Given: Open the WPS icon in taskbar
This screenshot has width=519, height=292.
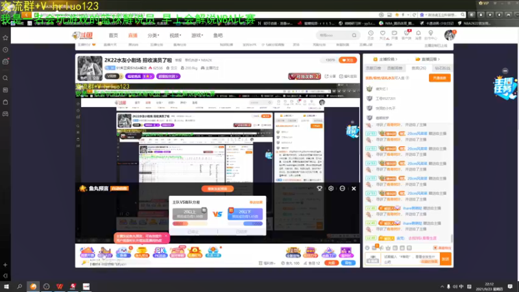Looking at the screenshot, I should pos(60,286).
